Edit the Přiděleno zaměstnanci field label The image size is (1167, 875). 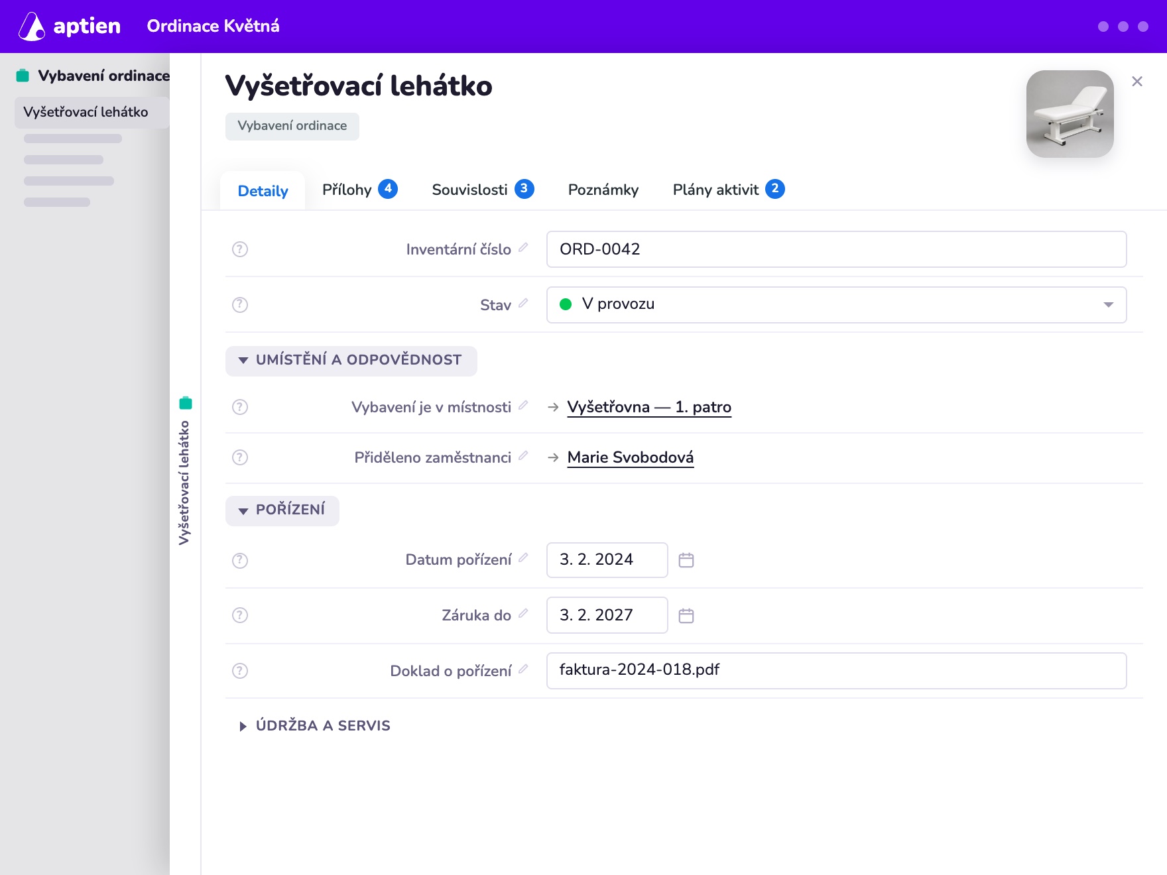click(x=523, y=455)
